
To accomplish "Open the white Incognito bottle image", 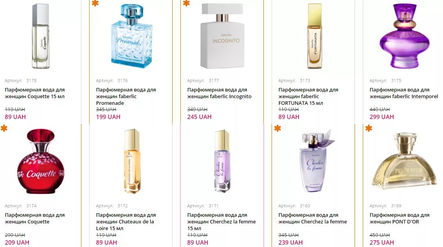I will tap(222, 36).
